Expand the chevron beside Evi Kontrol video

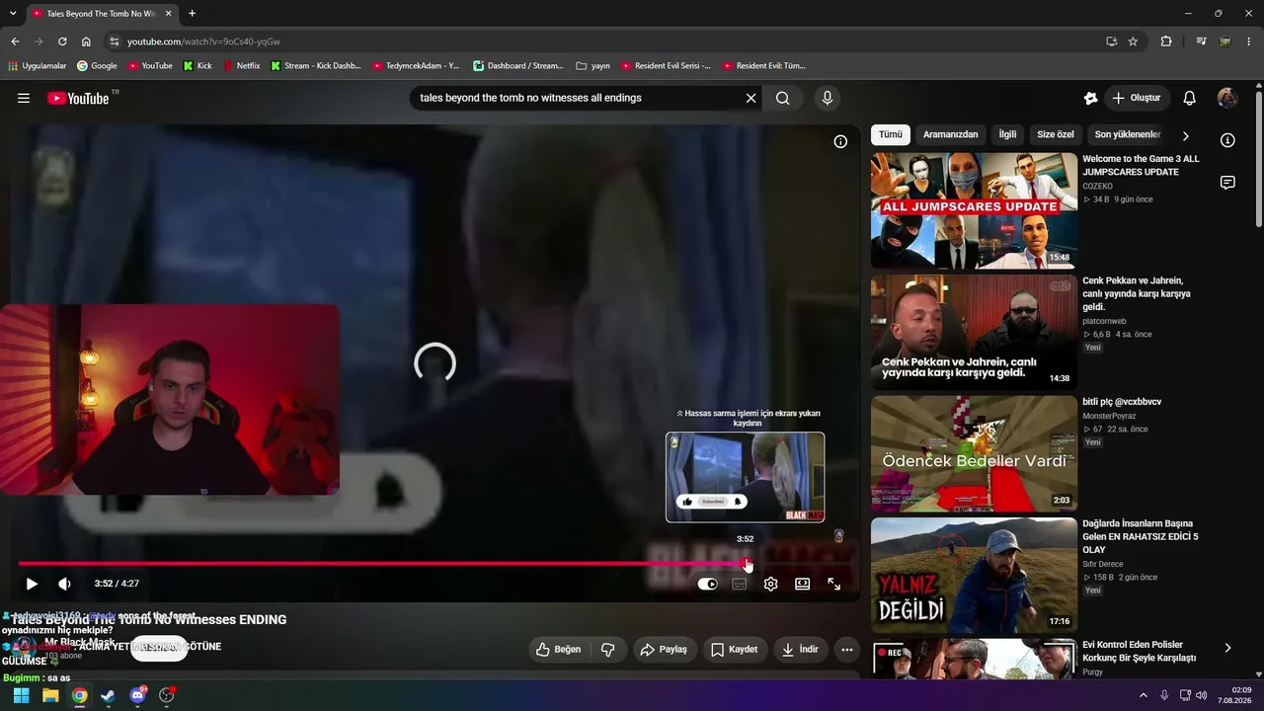[x=1227, y=648]
